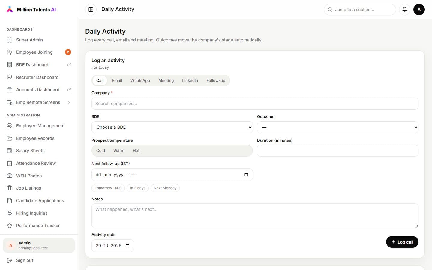
Task: Set prospect temperature to Cold
Action: tap(100, 151)
